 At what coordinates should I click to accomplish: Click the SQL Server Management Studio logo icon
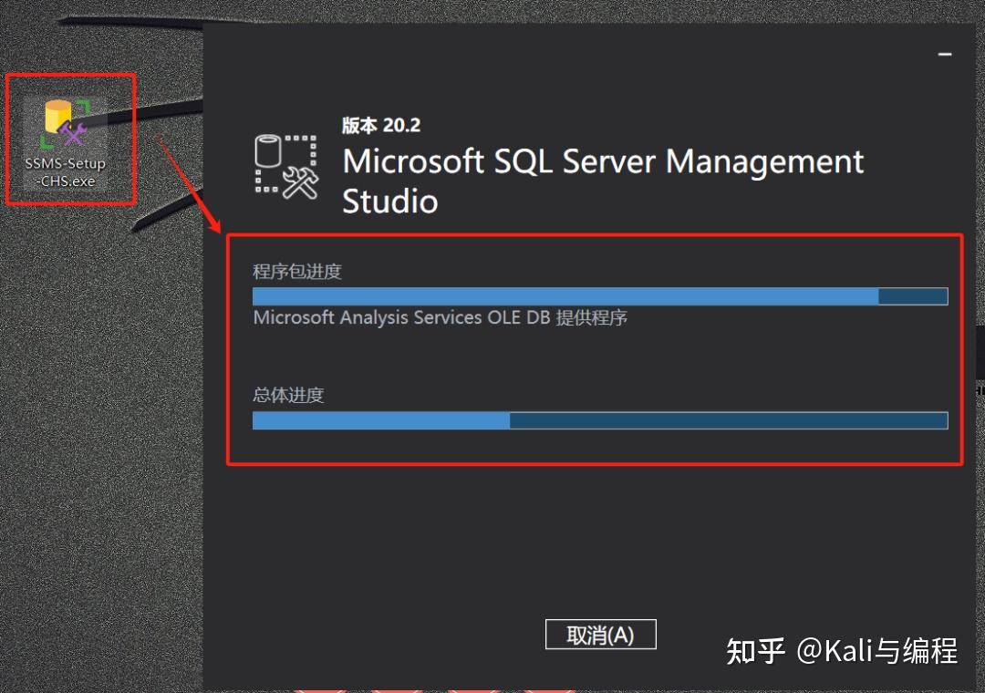(x=283, y=164)
